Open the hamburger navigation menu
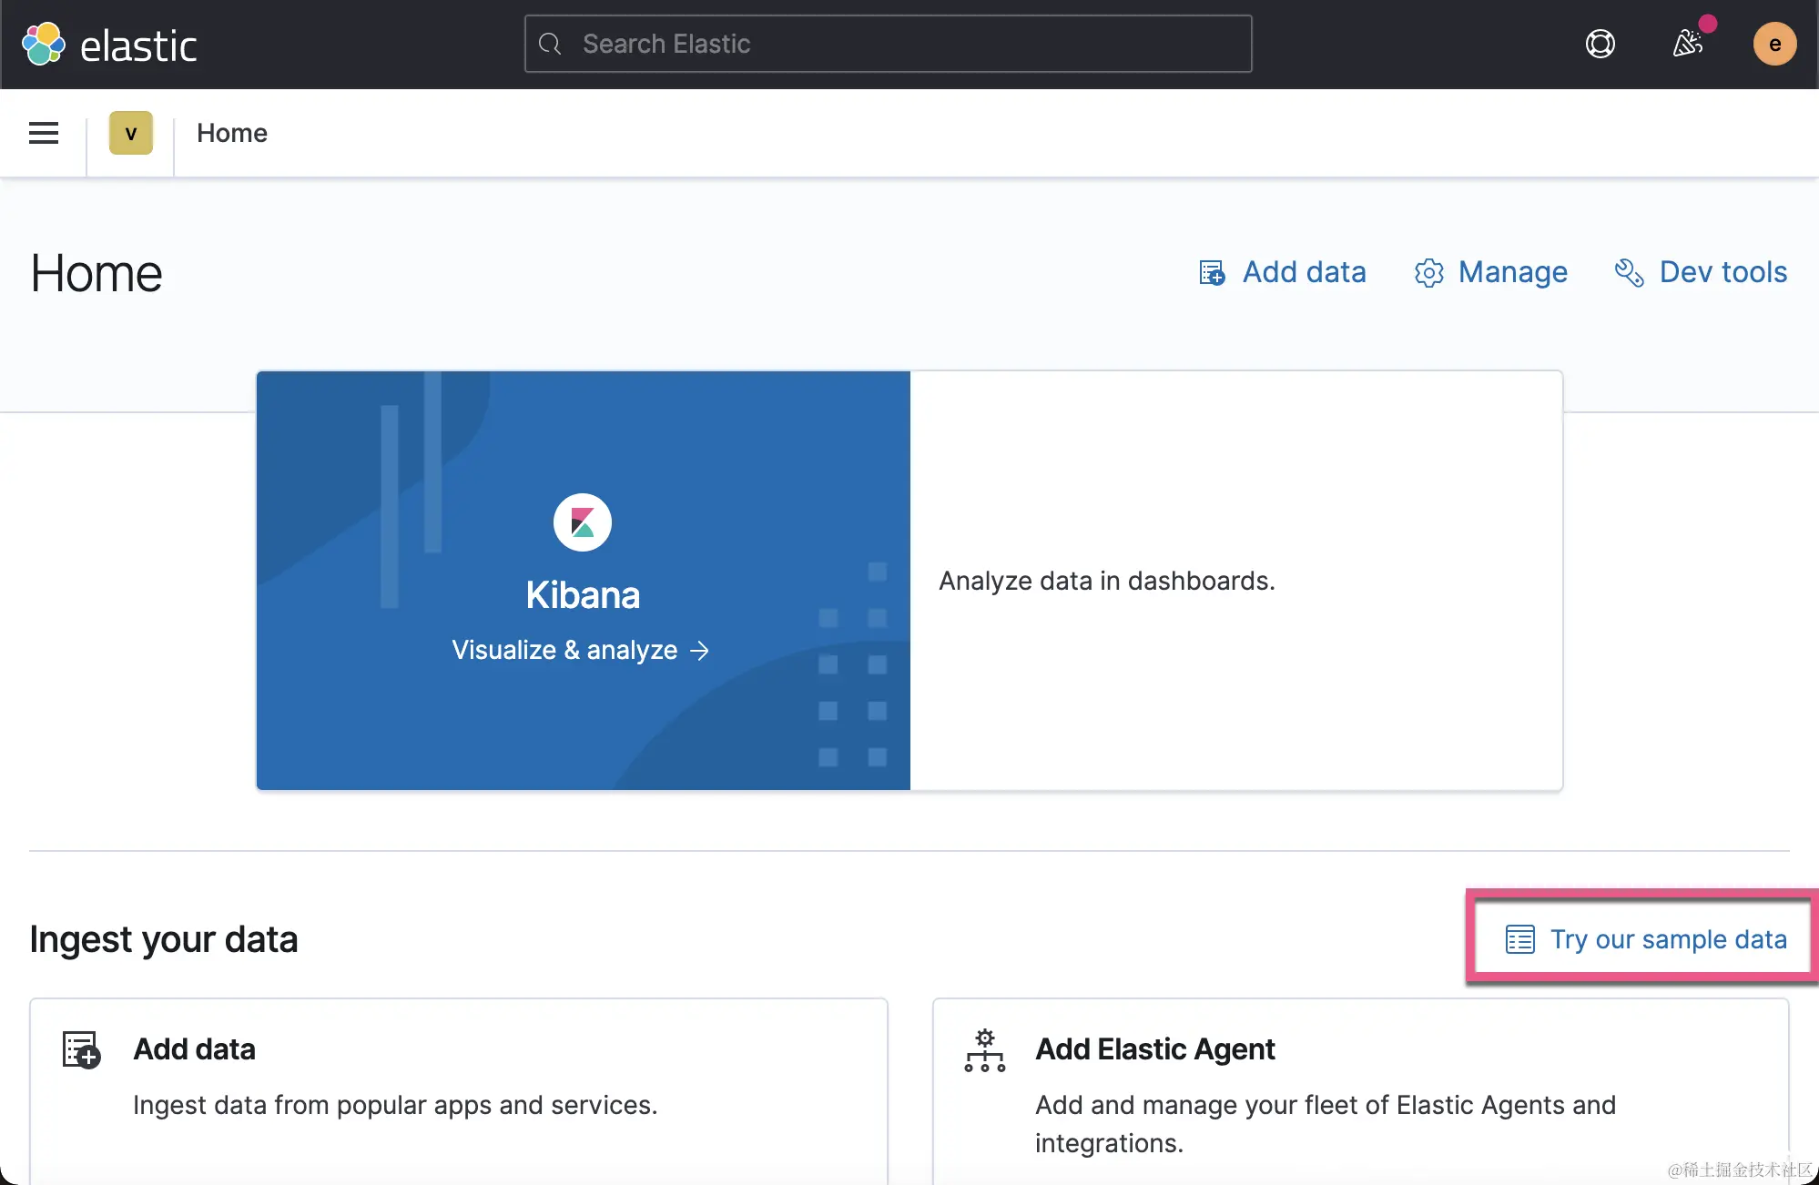The height and width of the screenshot is (1185, 1819). coord(43,133)
